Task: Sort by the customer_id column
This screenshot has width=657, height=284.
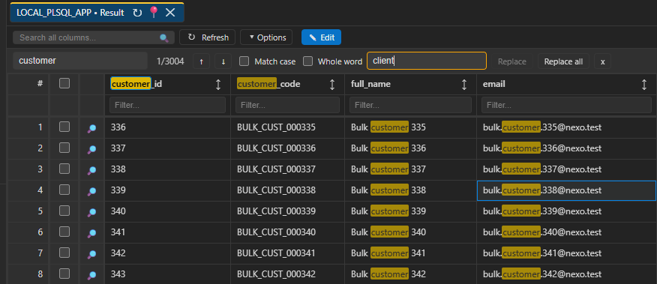Action: click(x=218, y=85)
